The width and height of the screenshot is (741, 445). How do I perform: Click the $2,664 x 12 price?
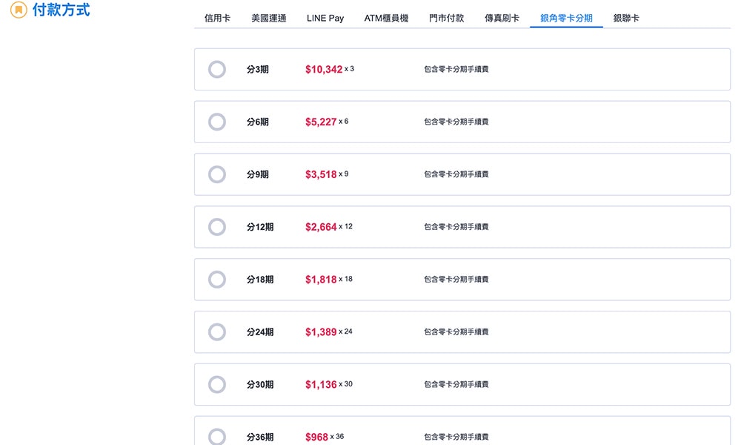click(x=329, y=226)
